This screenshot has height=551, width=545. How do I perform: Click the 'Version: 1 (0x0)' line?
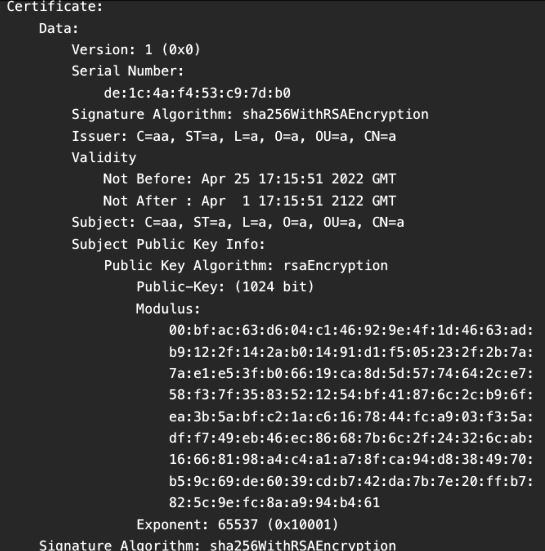[x=136, y=50]
